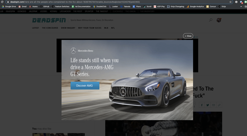Select The Concourse nav item

pos(50,28)
